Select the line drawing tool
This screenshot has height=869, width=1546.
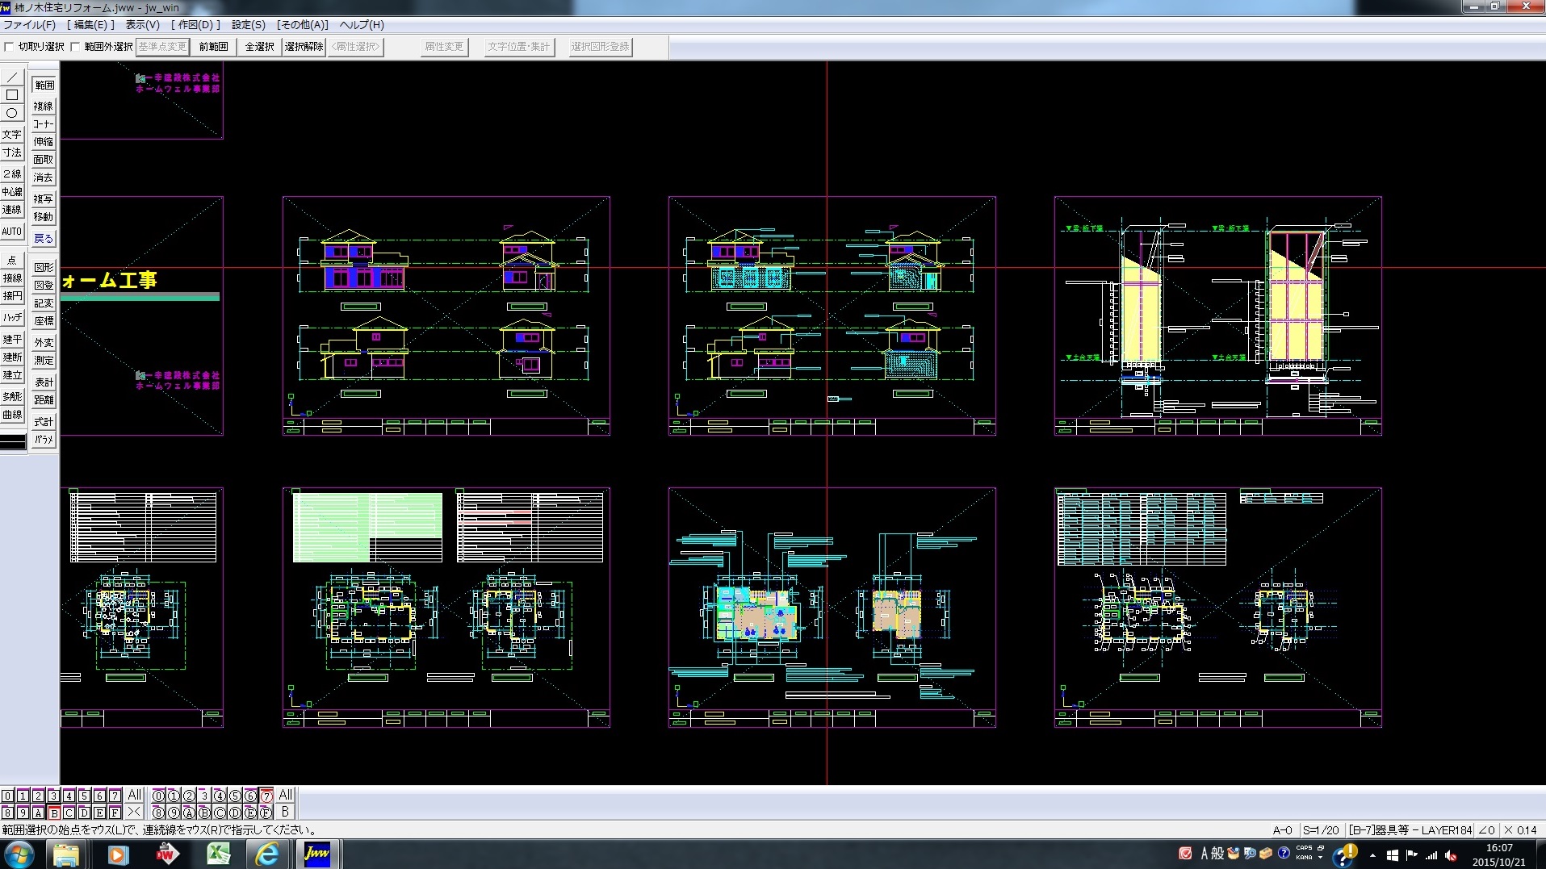point(12,77)
